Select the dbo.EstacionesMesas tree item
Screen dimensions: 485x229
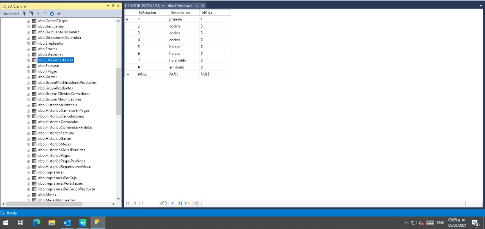tap(56, 60)
